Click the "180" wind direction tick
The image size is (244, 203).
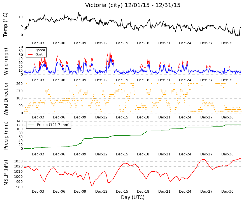coord(20,98)
